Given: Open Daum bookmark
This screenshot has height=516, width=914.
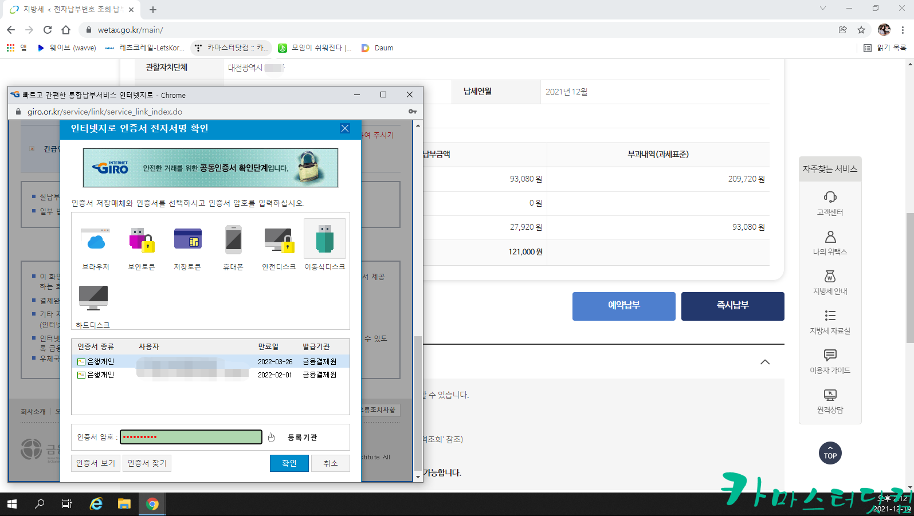Looking at the screenshot, I should 377,48.
